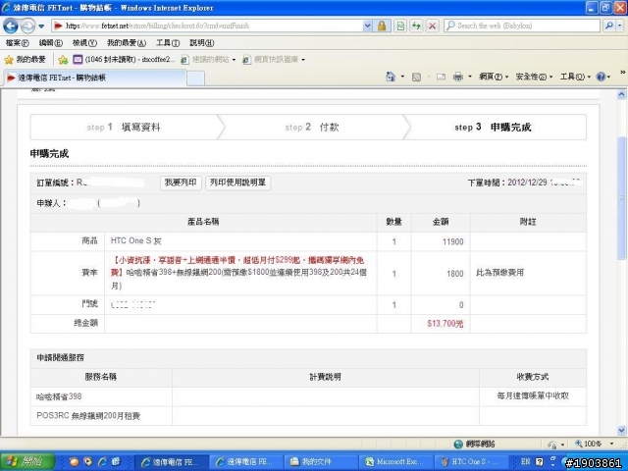
Task: Open the Windows 開始 Start button
Action: [x=27, y=462]
